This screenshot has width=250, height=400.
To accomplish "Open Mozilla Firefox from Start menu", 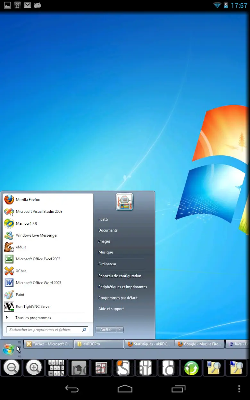I will point(28,200).
